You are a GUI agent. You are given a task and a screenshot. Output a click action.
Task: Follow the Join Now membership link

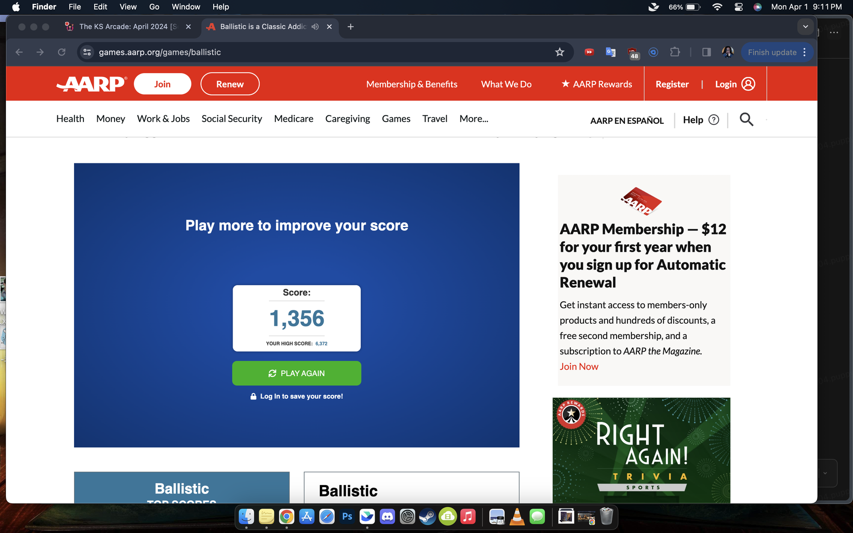click(579, 367)
